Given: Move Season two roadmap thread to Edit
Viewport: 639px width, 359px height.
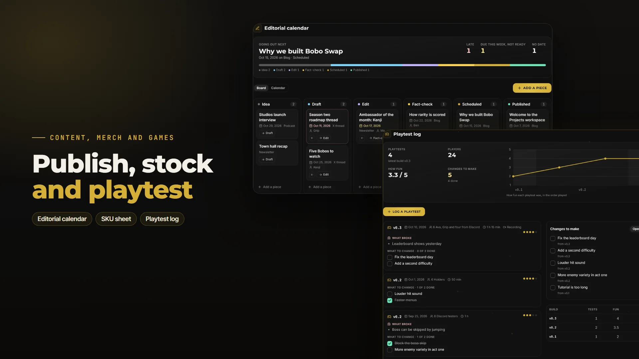Looking at the screenshot, I should (x=324, y=138).
